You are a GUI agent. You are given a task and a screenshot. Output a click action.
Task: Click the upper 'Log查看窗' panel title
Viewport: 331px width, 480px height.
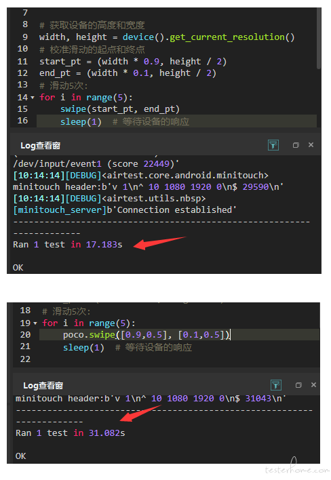coord(40,145)
